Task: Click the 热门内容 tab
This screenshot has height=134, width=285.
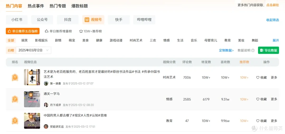Action: (x=14, y=6)
